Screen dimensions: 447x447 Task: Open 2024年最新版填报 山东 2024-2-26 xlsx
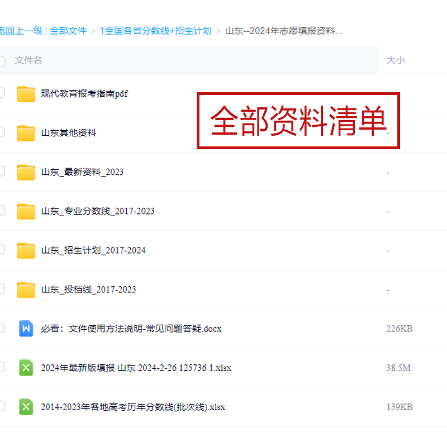[x=136, y=368]
